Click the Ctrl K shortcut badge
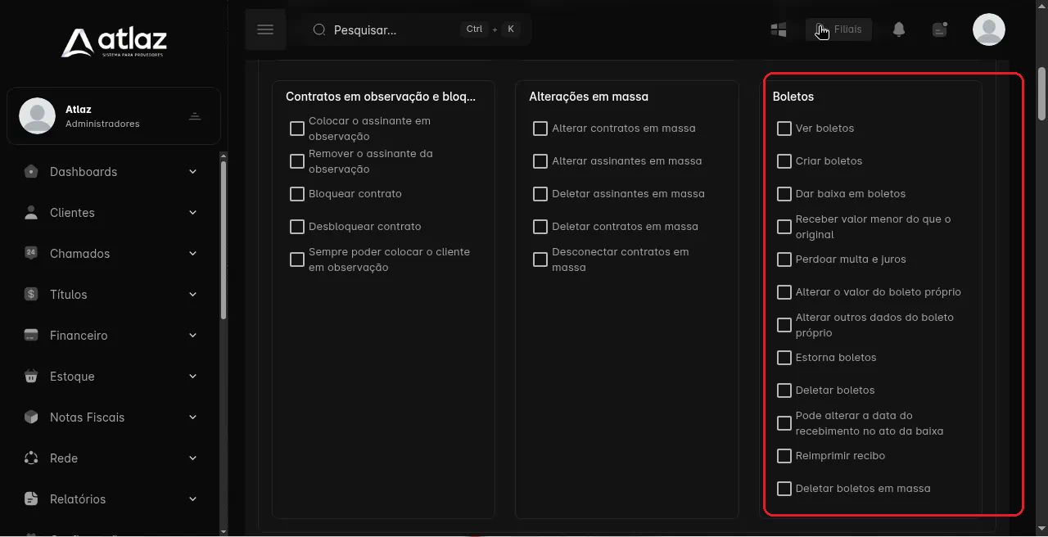This screenshot has height=537, width=1048. click(491, 29)
